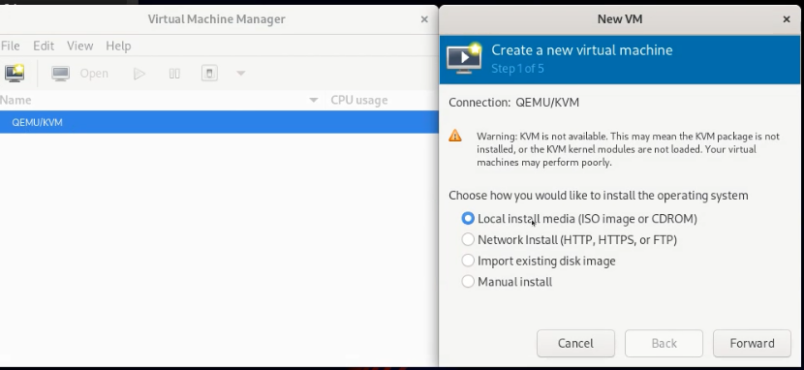Open the View menu

[80, 46]
